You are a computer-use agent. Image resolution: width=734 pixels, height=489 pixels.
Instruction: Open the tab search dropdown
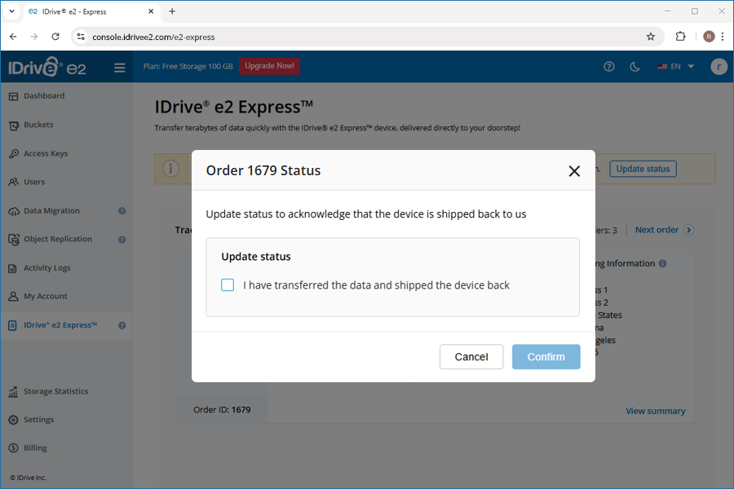(x=11, y=11)
